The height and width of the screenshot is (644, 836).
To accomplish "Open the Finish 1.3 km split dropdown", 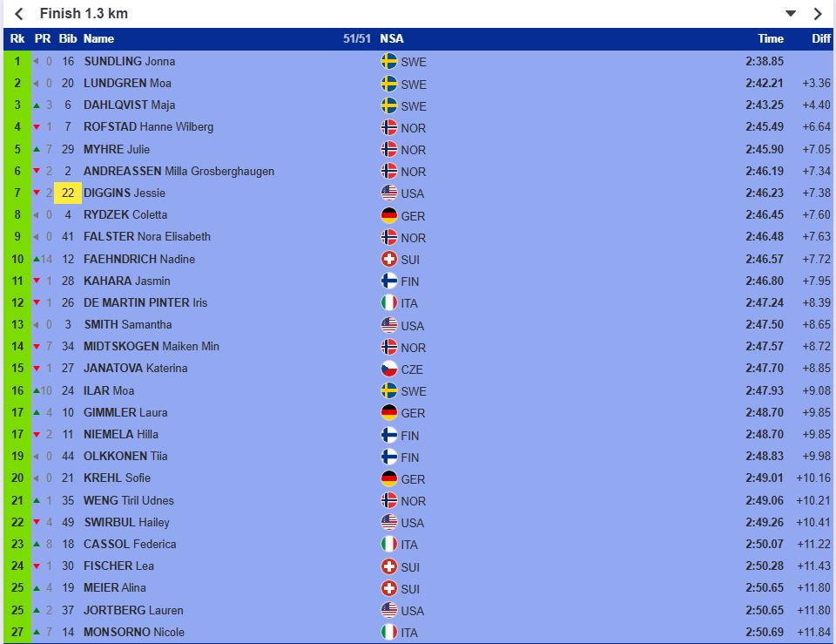I will (791, 14).
